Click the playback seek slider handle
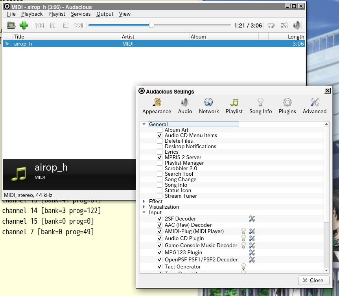The height and width of the screenshot is (296, 339). [x=151, y=26]
